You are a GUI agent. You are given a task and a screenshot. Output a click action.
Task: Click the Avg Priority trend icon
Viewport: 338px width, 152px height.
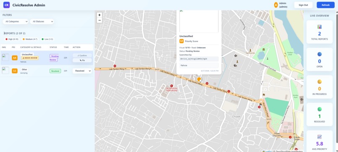click(320, 137)
